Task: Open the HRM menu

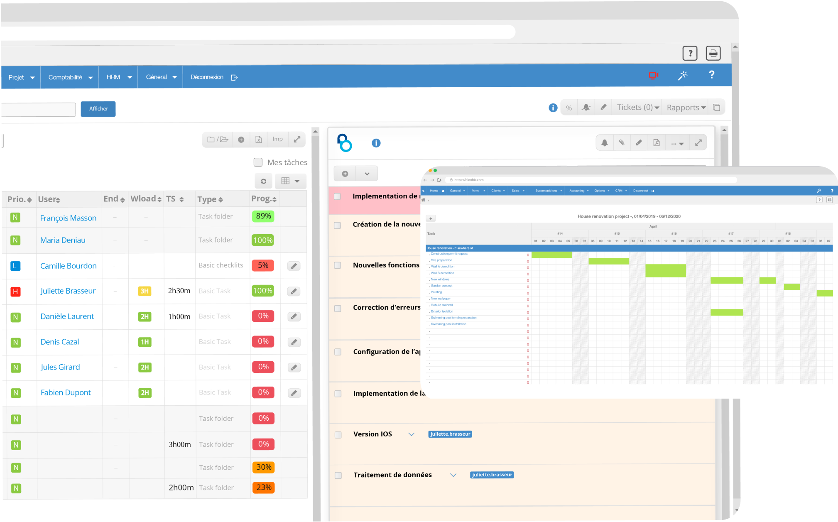Action: click(118, 77)
